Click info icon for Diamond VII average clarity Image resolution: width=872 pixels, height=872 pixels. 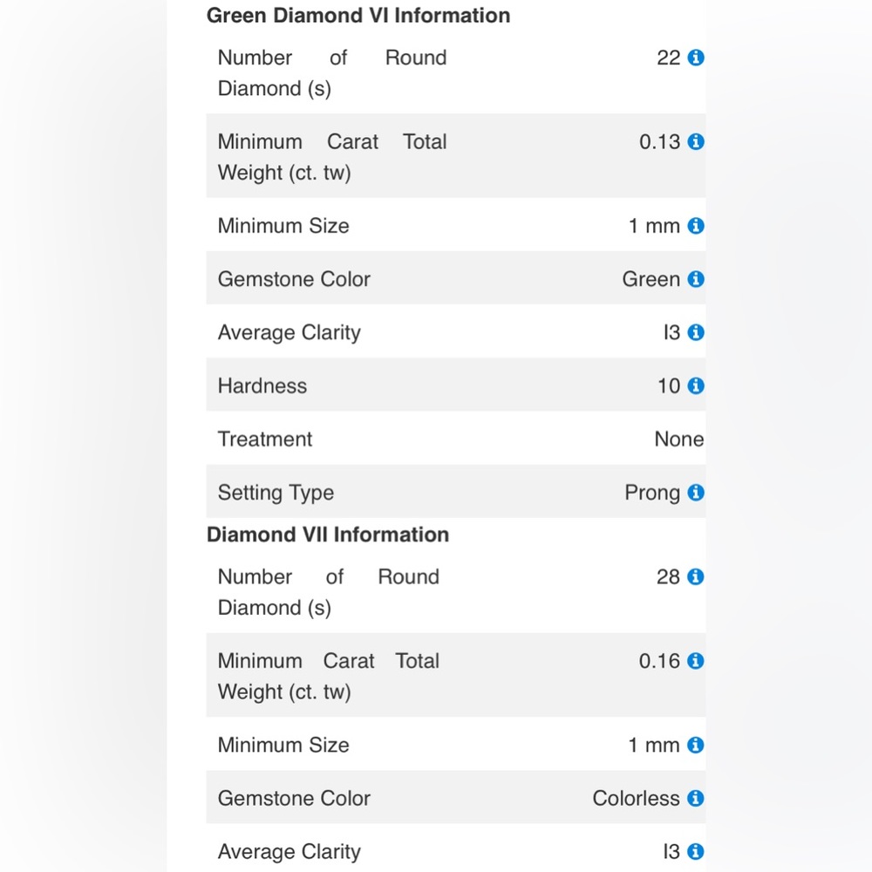tap(695, 851)
